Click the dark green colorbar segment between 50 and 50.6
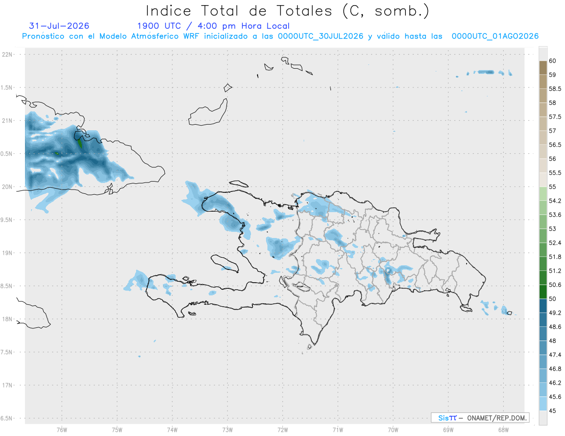565x436 pixels. (543, 292)
